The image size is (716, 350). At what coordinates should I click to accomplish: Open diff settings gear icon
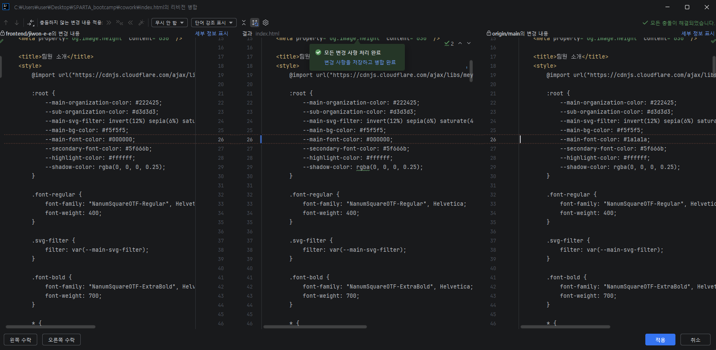266,23
